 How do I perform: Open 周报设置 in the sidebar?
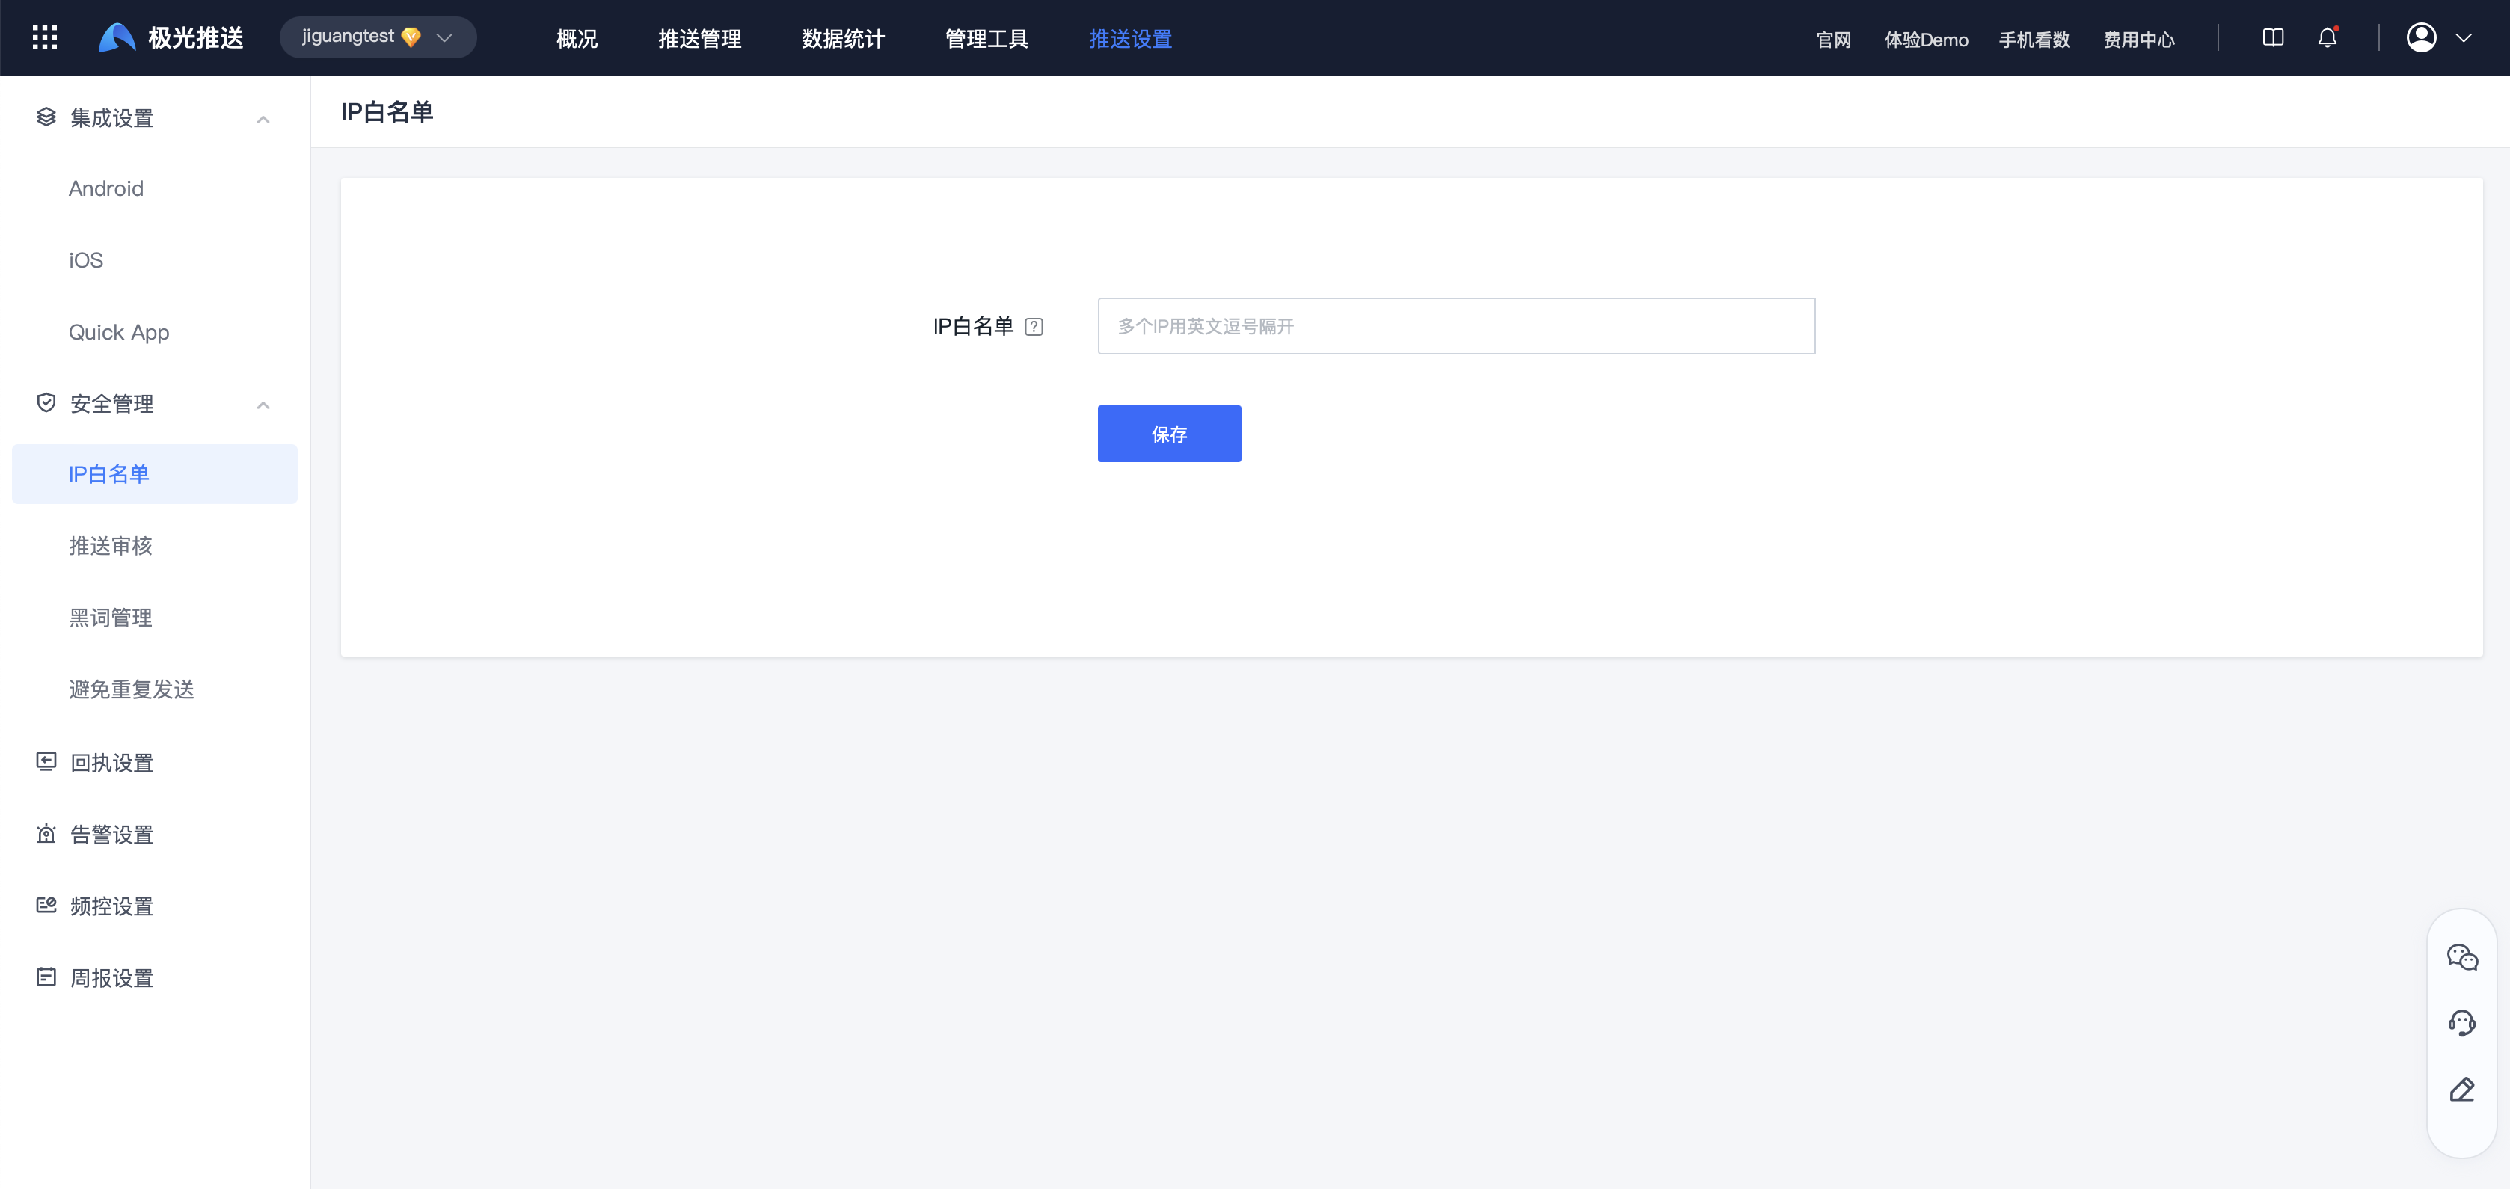point(112,977)
